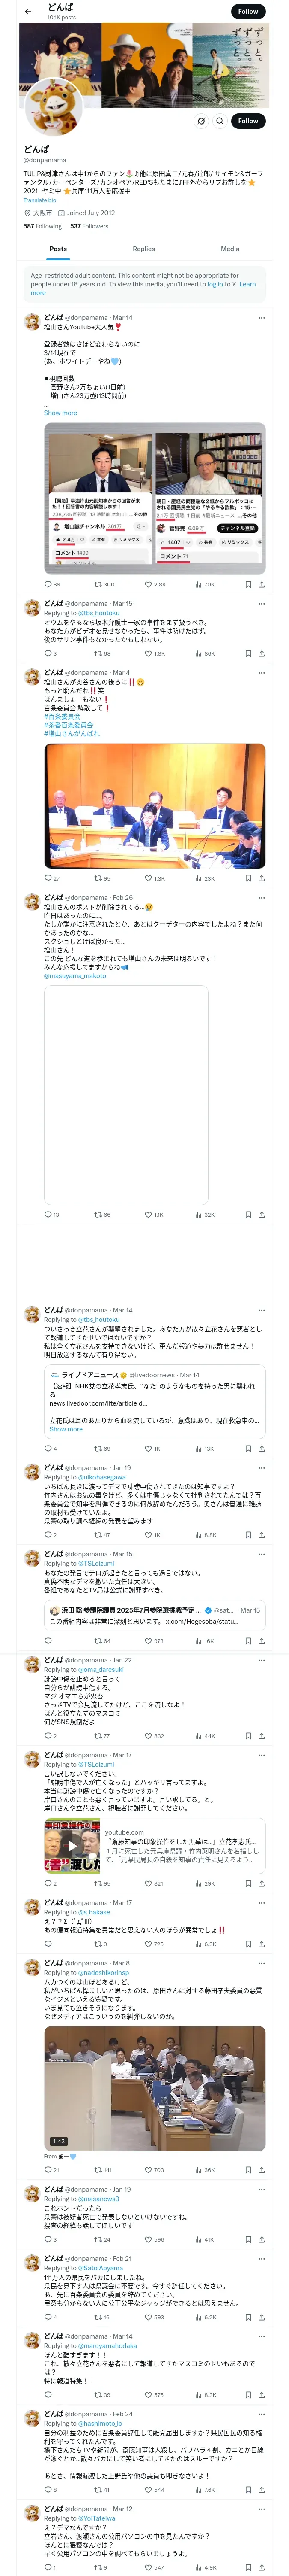Follow using the button in the top bar
Screen dimensions: 289x2576
tap(248, 12)
